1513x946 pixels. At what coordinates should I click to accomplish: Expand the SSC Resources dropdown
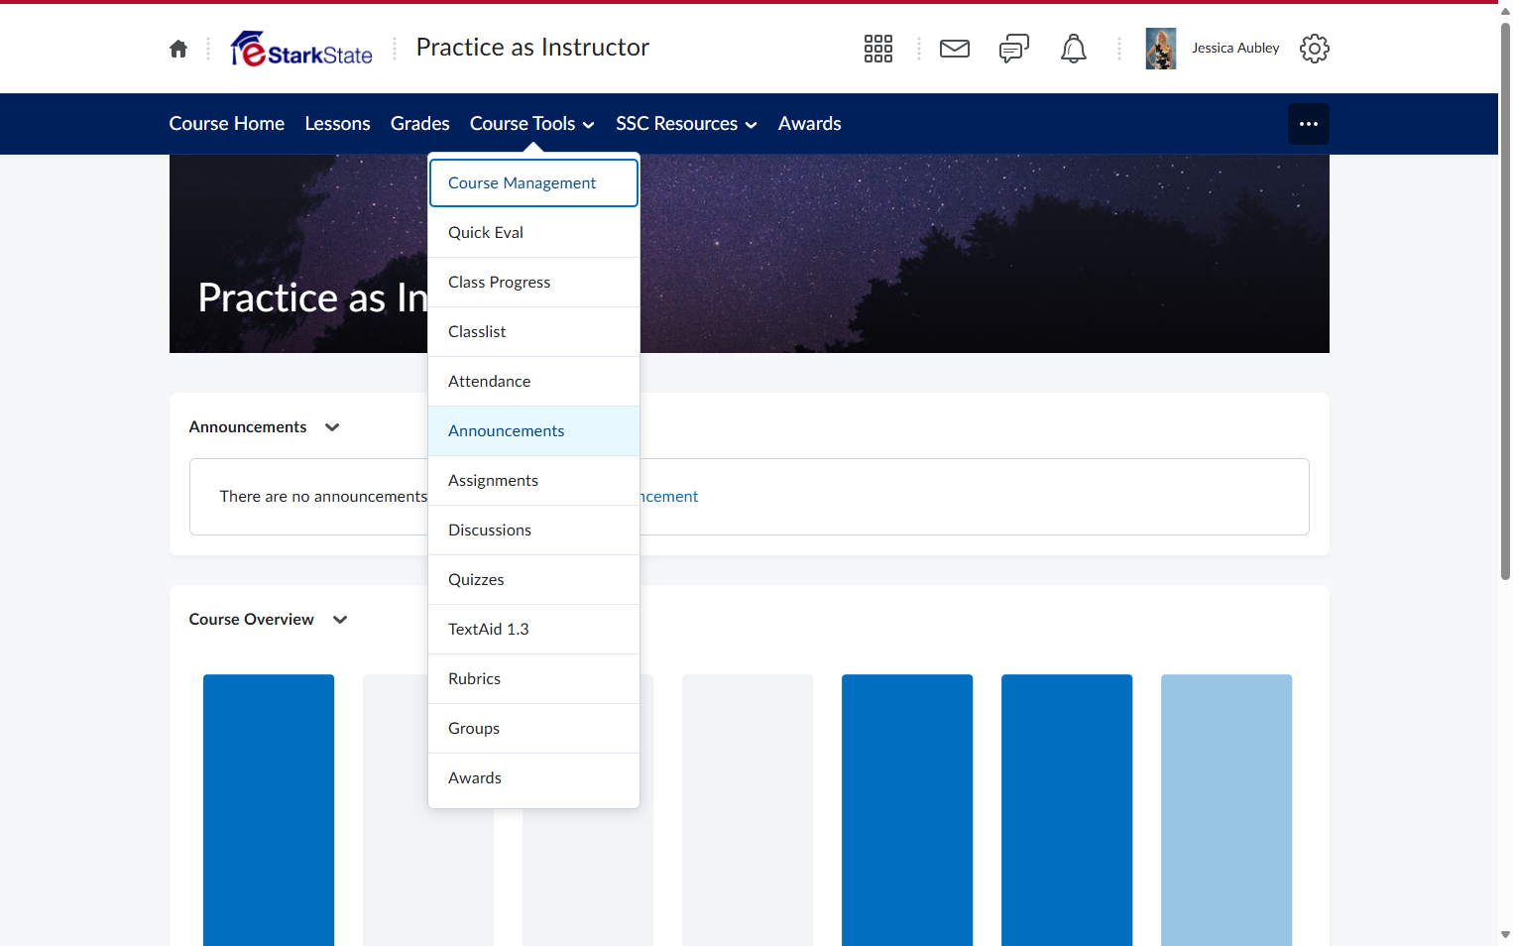687,124
